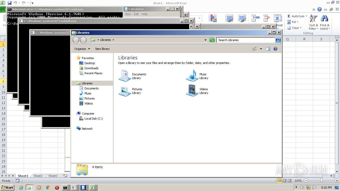Image resolution: width=340 pixels, height=191 pixels.
Task: Click the search magnifier in Libraries window
Action: tap(278, 40)
